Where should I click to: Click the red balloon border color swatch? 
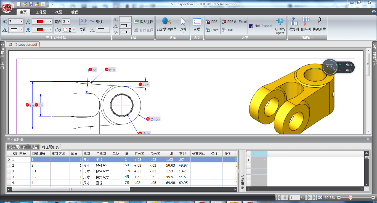40,22
